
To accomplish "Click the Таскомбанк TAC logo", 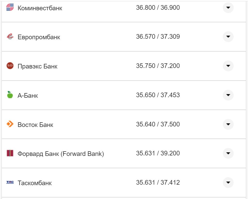I will [x=10, y=182].
